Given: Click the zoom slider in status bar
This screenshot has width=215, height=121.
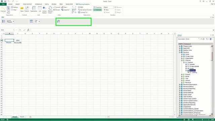Looking at the screenshot, I should point(202,120).
